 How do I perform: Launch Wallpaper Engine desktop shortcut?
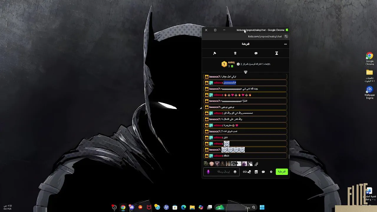pos(370,92)
